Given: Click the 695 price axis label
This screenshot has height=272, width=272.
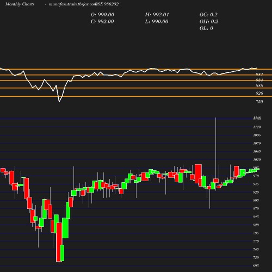Looking at the screenshot, I should pyautogui.click(x=256, y=265).
